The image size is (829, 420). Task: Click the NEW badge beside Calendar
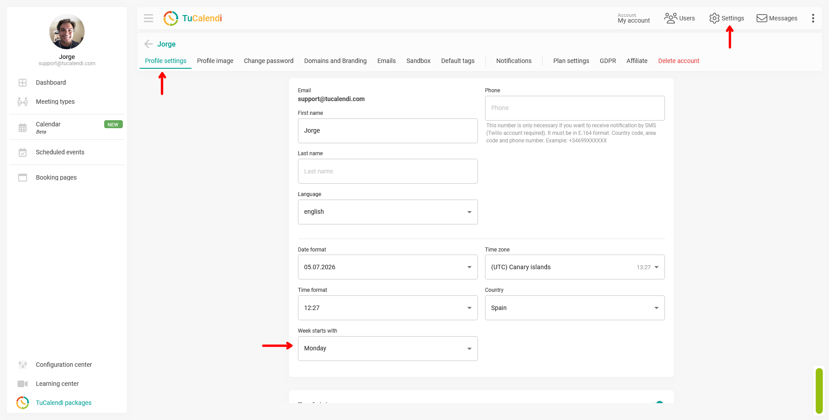(x=113, y=125)
